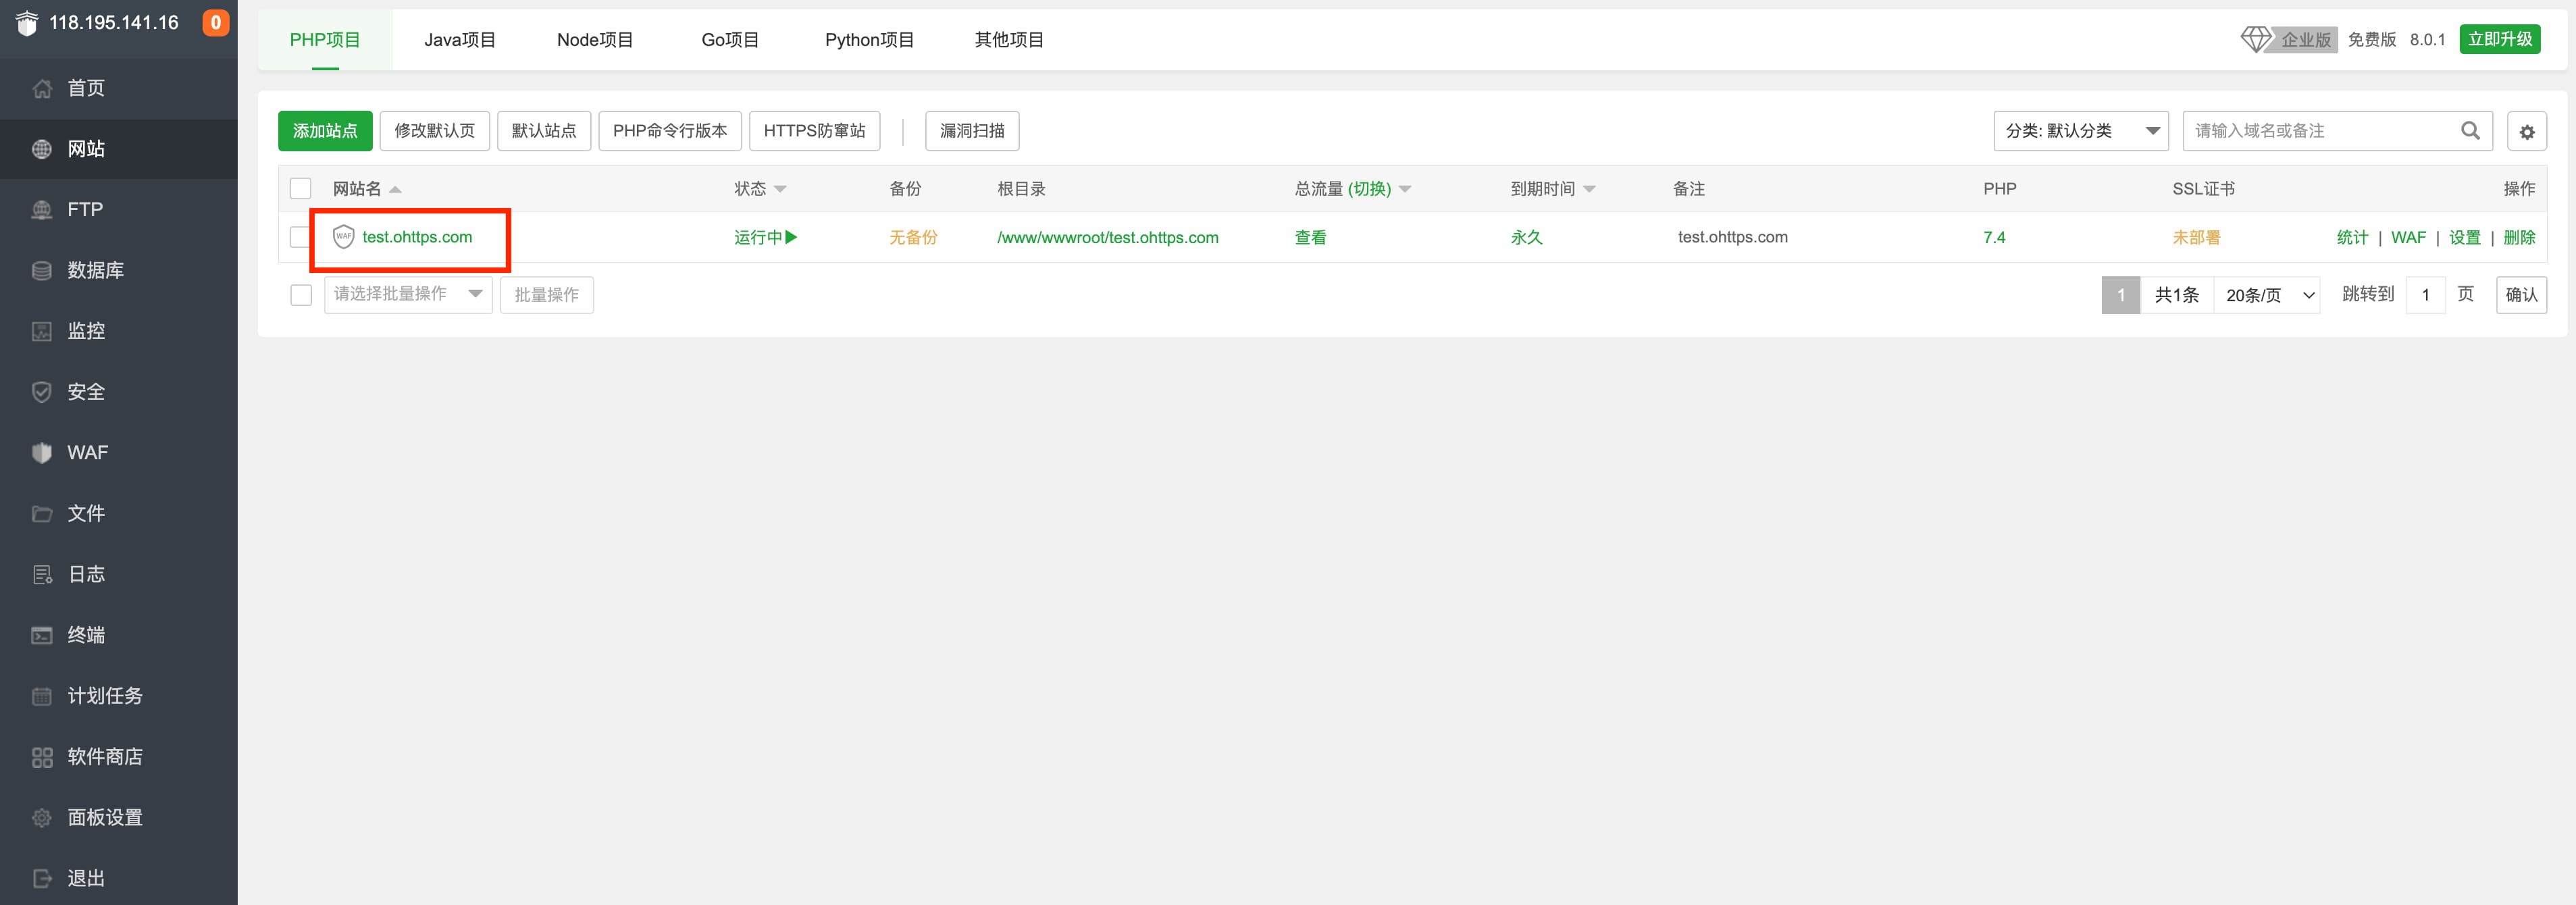The height and width of the screenshot is (905, 2576).
Task: Click the grid icon beside 软件商店
Action: click(x=42, y=757)
